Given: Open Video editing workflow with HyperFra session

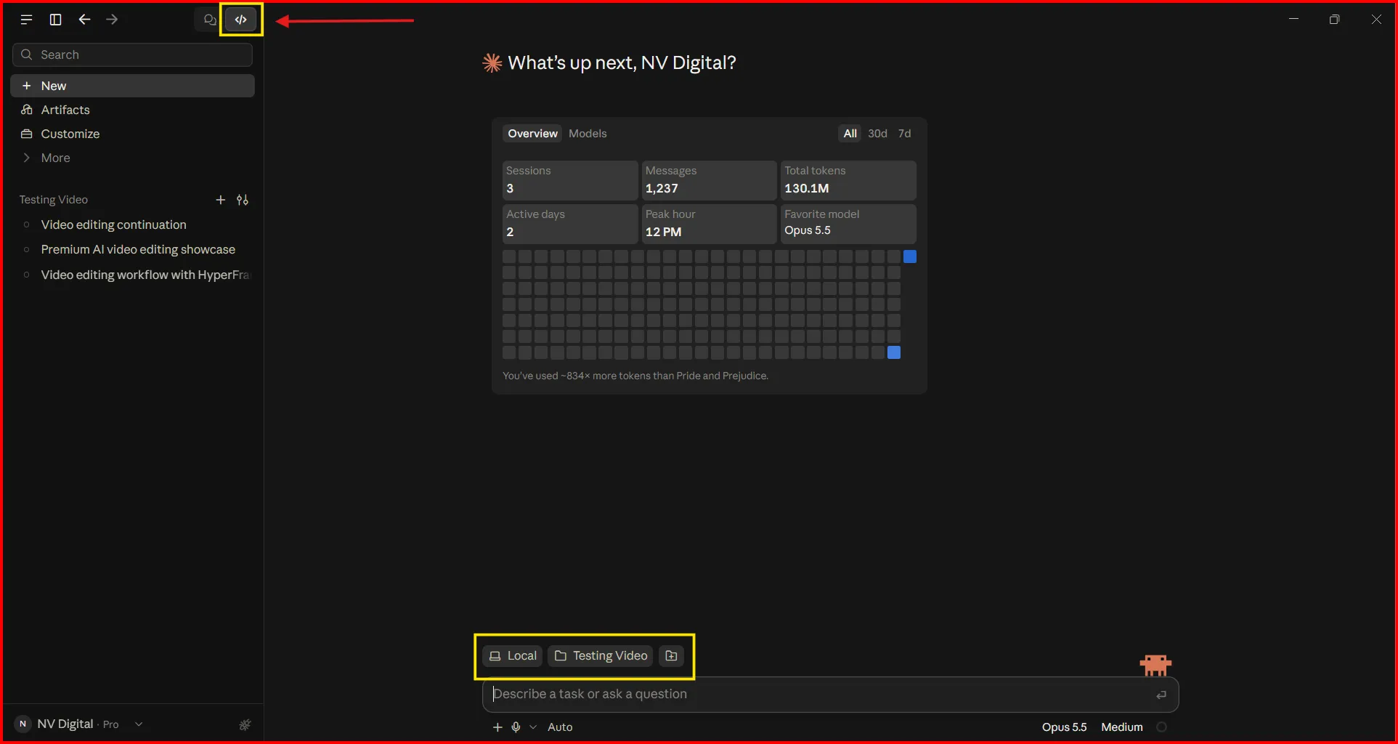Looking at the screenshot, I should 132,275.
